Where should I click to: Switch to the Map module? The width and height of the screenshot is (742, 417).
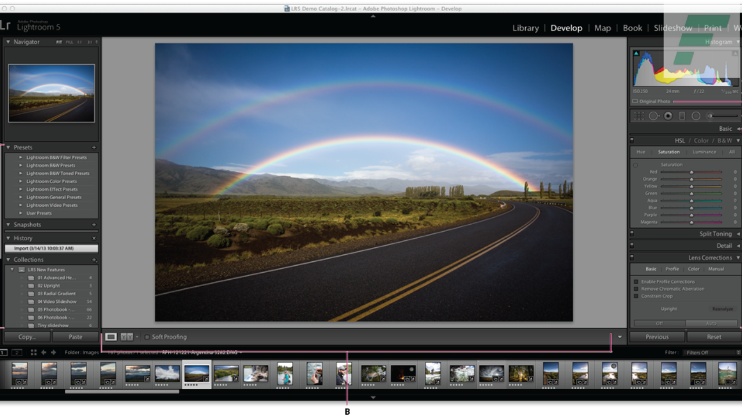click(x=602, y=28)
